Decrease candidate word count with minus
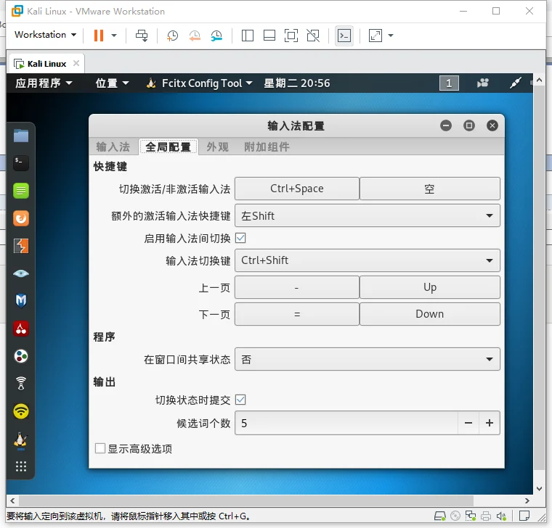Image resolution: width=552 pixels, height=528 pixels. tap(468, 423)
